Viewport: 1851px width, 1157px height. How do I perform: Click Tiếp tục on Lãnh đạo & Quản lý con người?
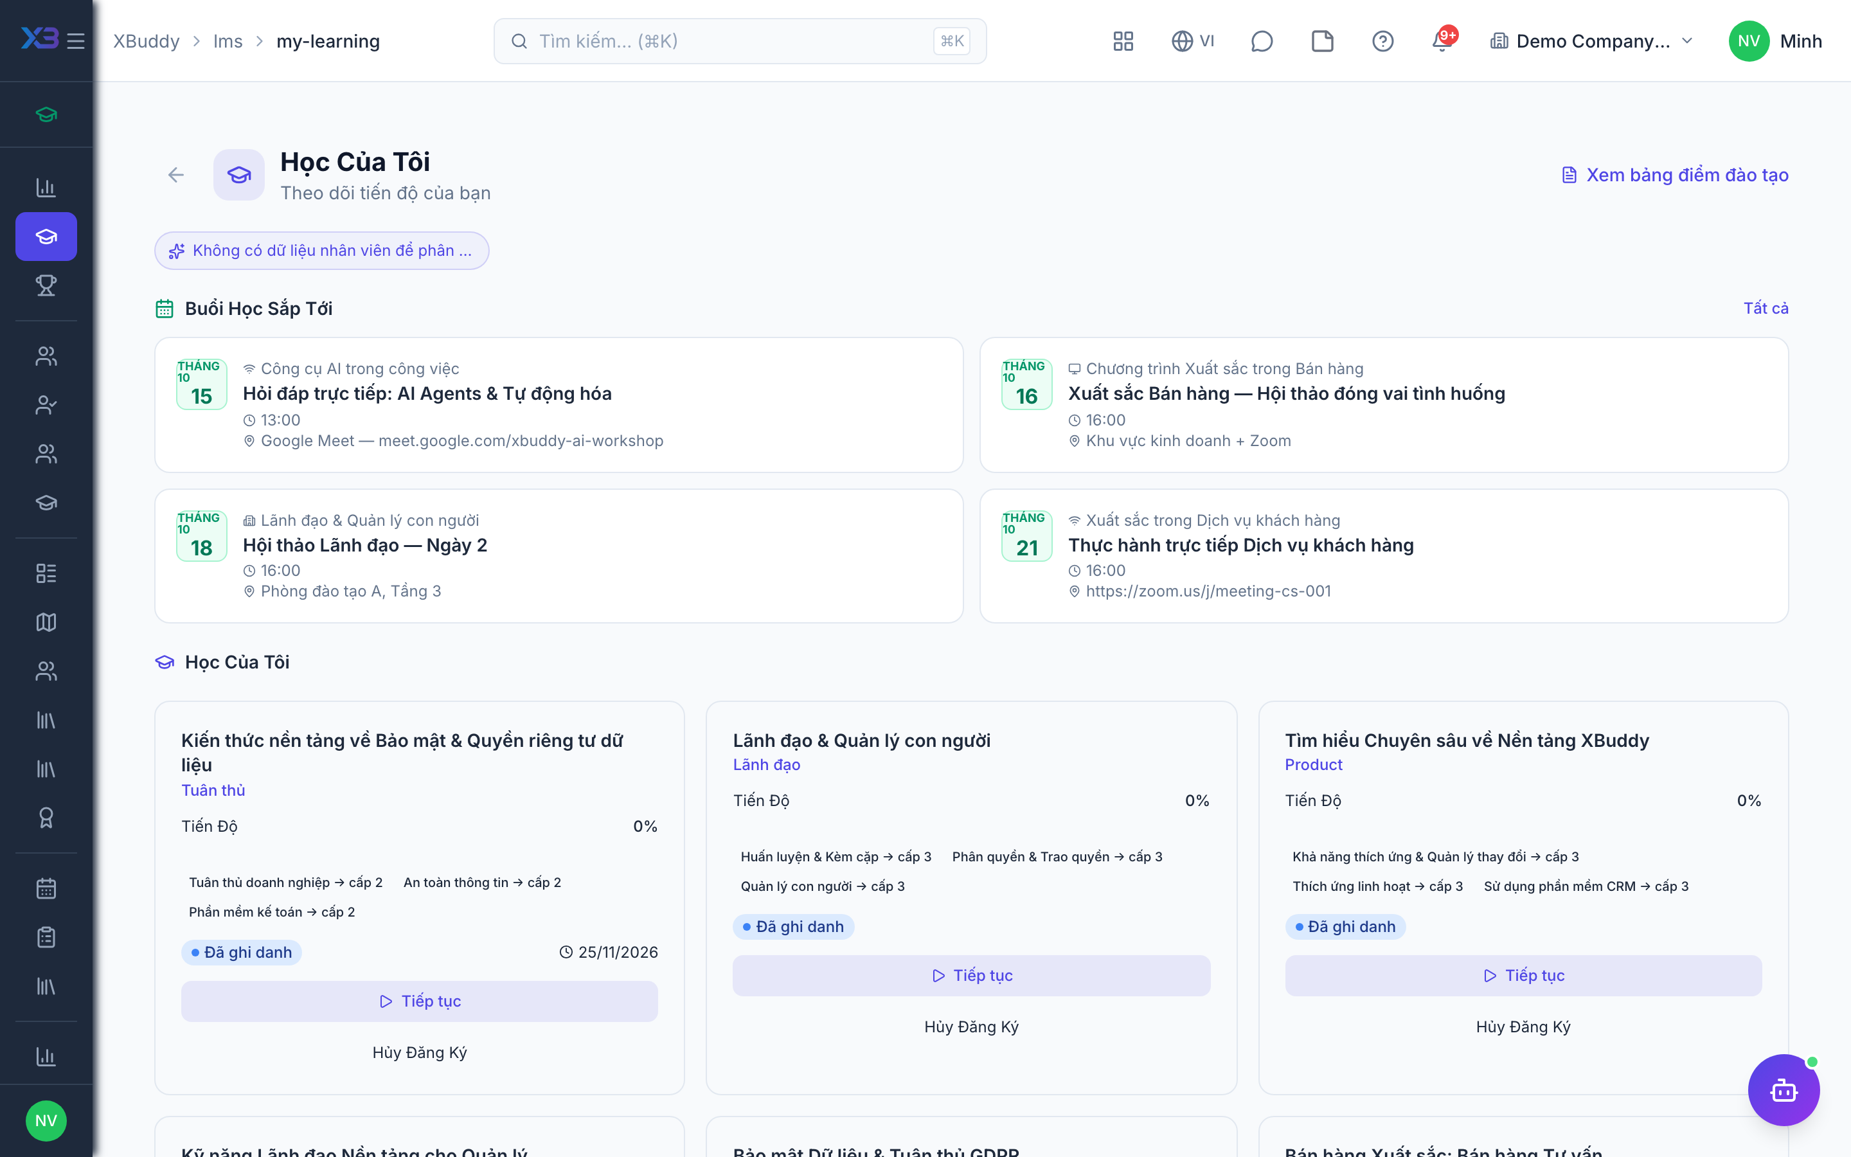pos(971,976)
